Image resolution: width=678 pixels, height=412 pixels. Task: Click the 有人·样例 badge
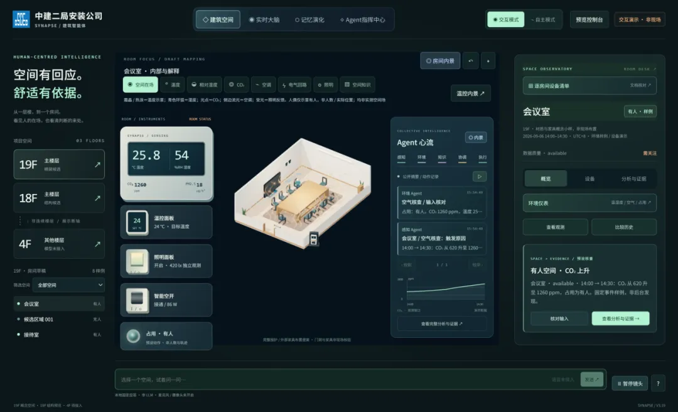point(640,111)
